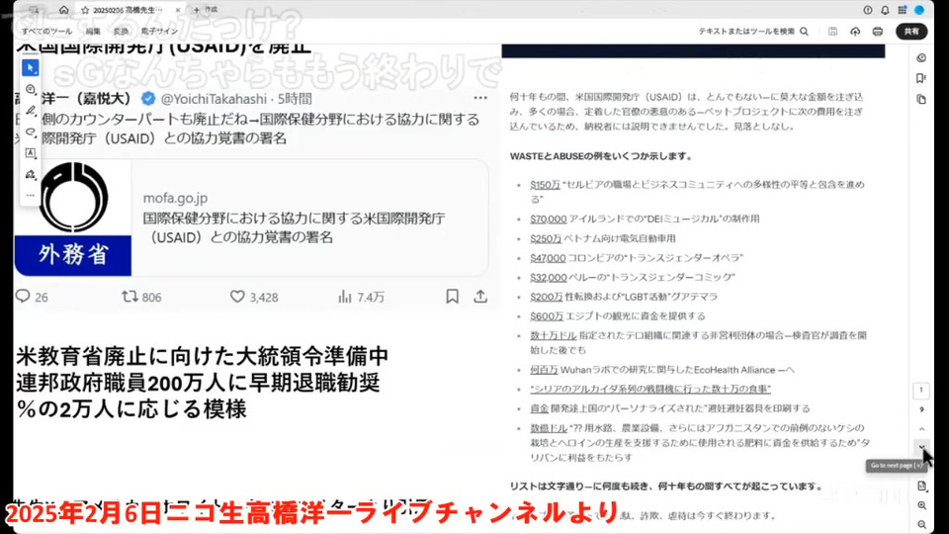Open page display settings icon

921,486
